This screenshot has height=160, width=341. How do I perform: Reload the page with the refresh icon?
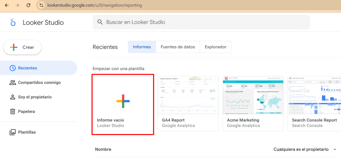[x=28, y=5]
